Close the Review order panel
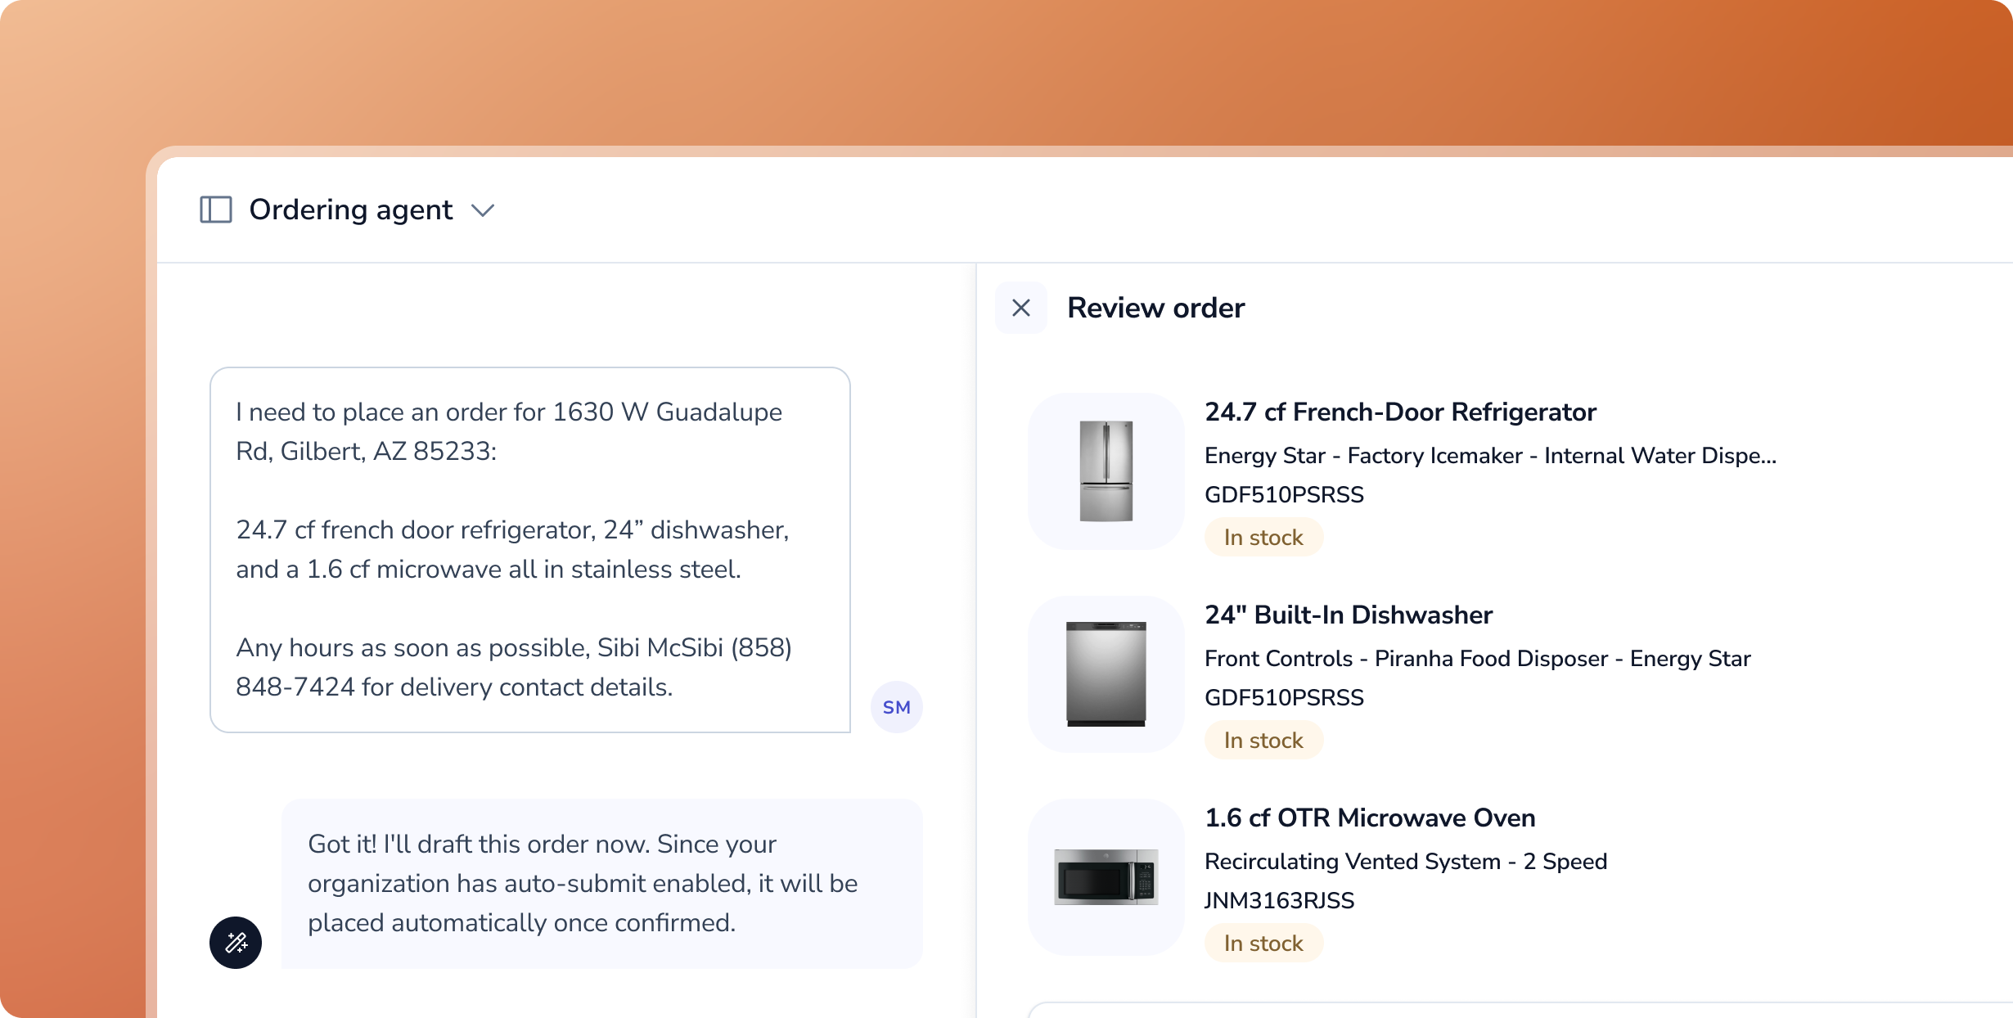The width and height of the screenshot is (2013, 1018). tap(1021, 308)
